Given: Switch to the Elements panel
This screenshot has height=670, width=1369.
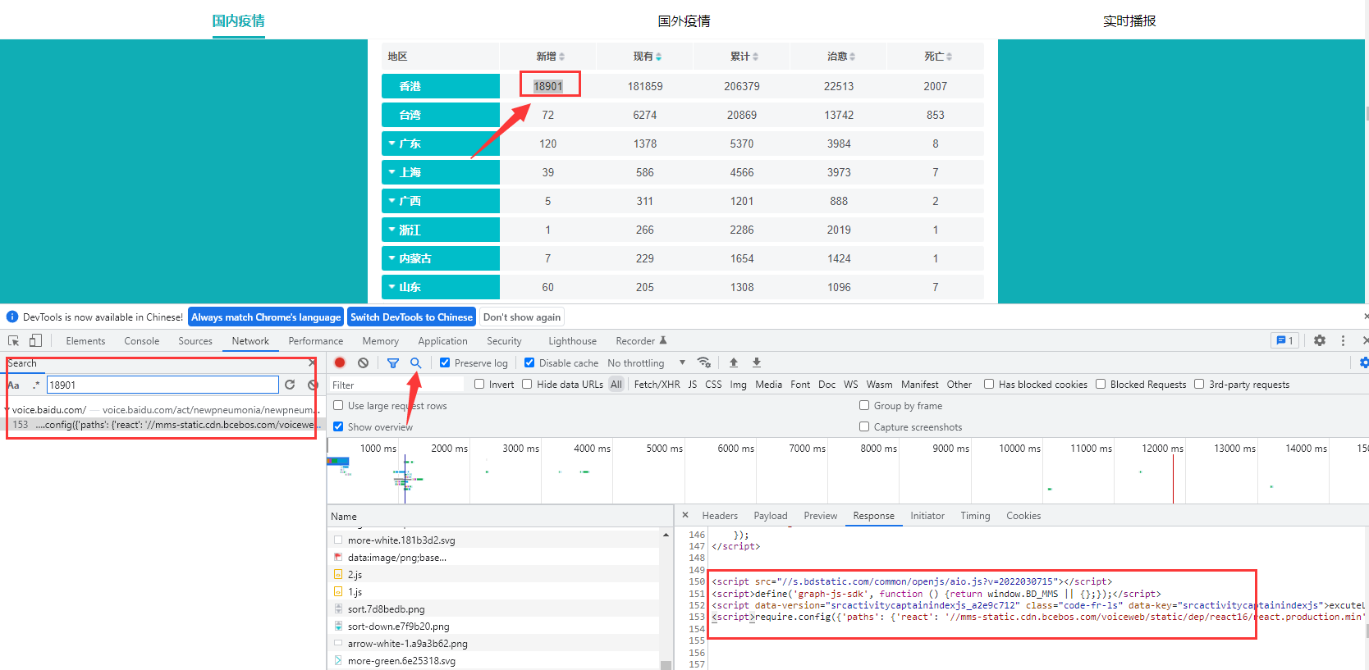Looking at the screenshot, I should pyautogui.click(x=85, y=341).
